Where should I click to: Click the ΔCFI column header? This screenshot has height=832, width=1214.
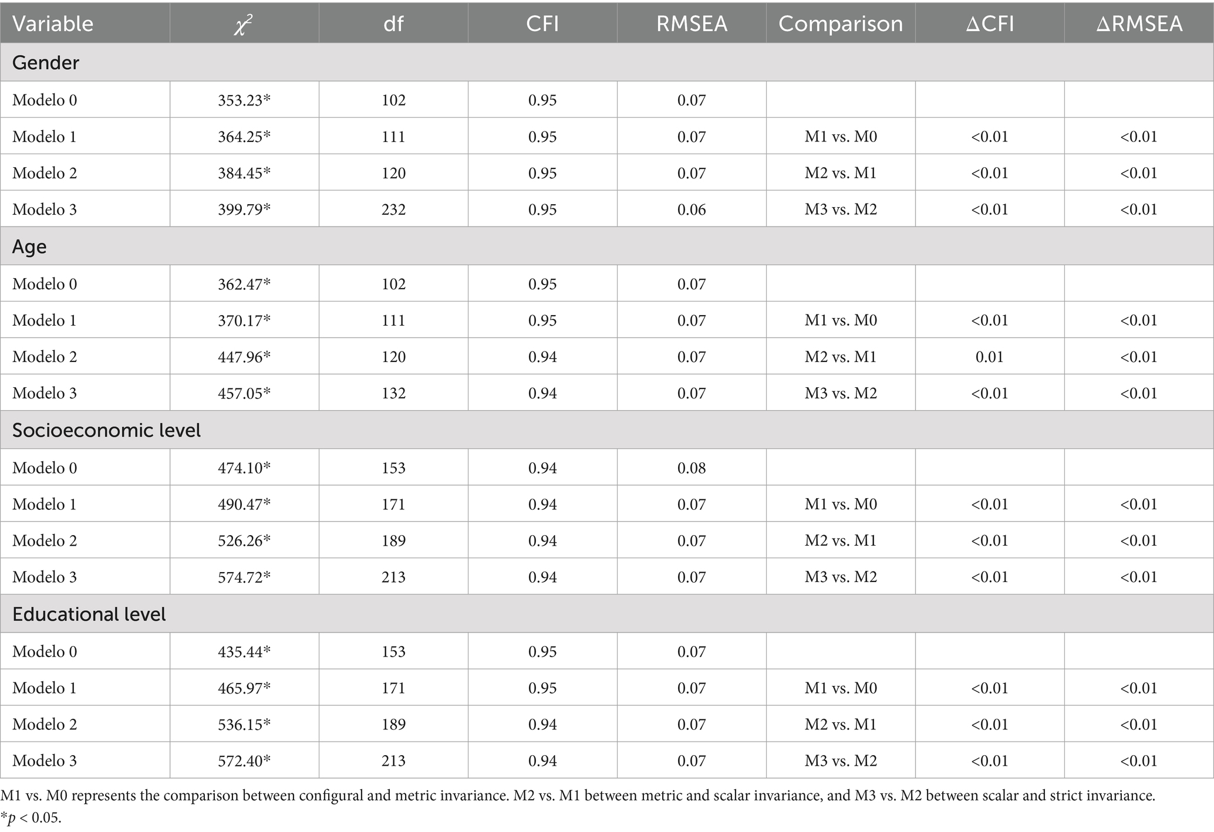[x=990, y=23]
